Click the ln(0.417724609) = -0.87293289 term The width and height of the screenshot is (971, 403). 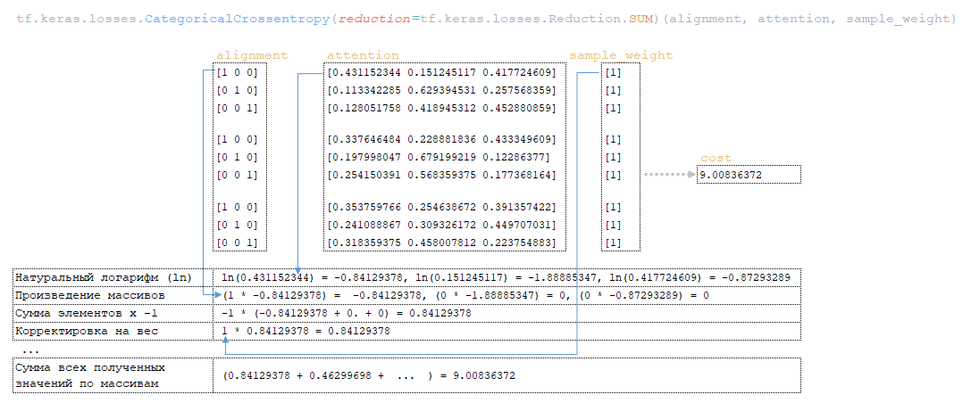click(x=700, y=277)
